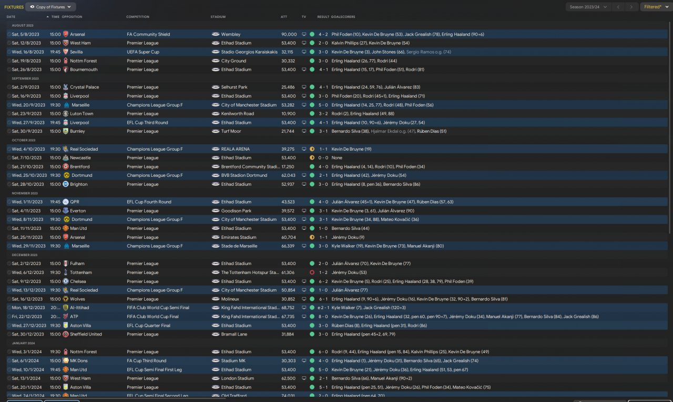
Task: Go to the previous season with the left arrow
Action: 618,7
